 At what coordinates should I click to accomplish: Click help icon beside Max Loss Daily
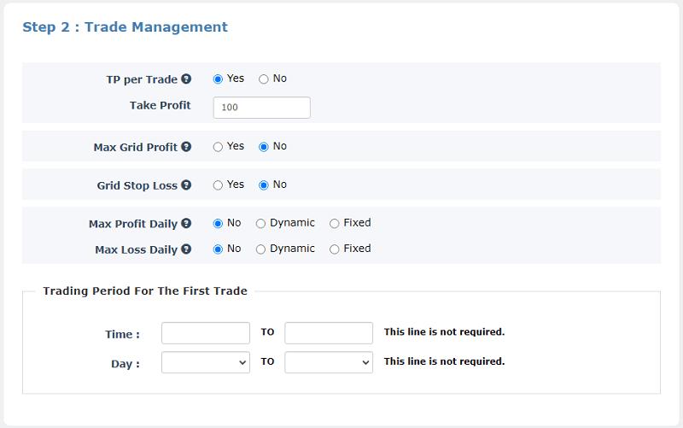click(x=187, y=249)
